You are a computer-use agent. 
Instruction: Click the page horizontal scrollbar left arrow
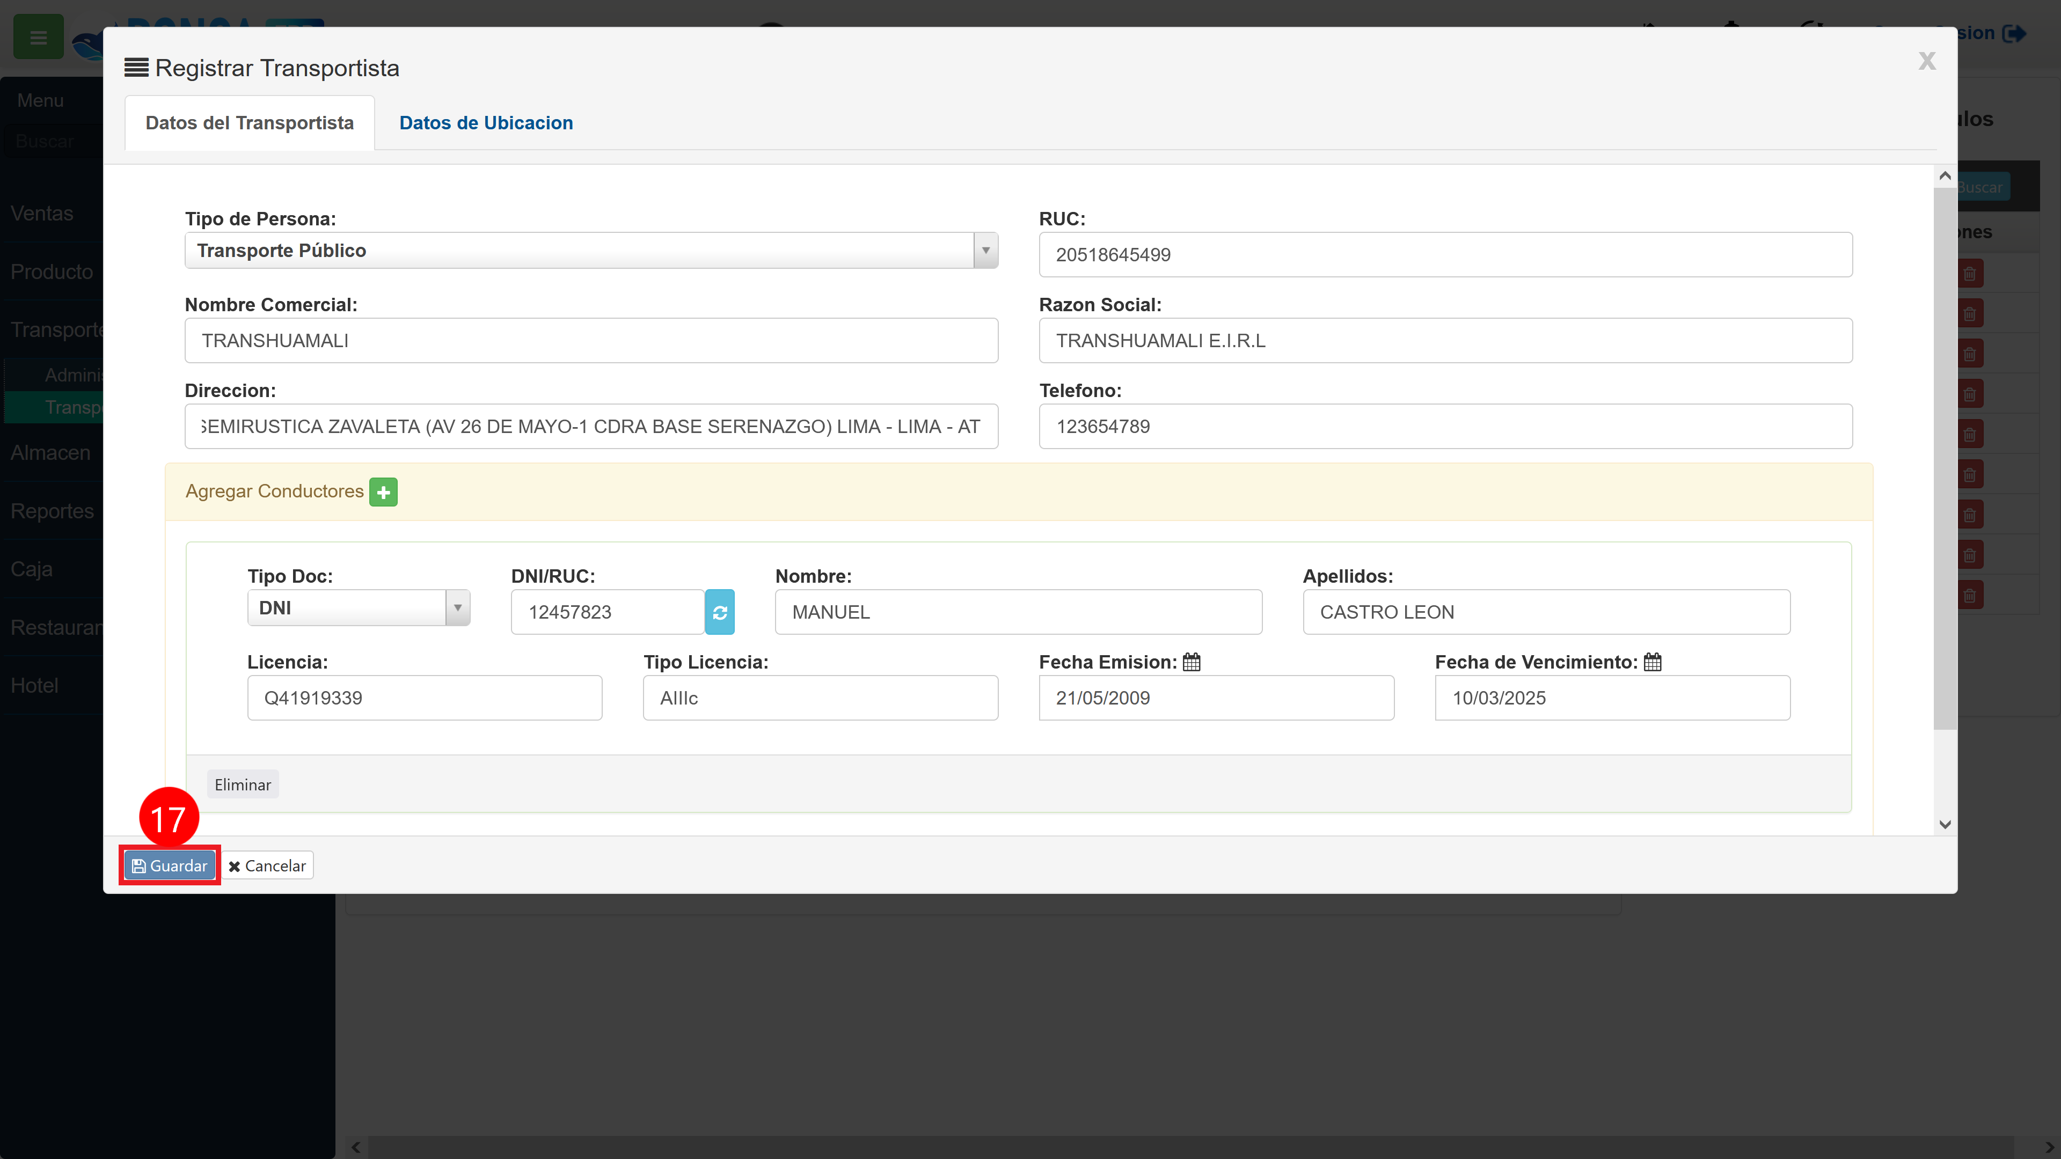(356, 1148)
